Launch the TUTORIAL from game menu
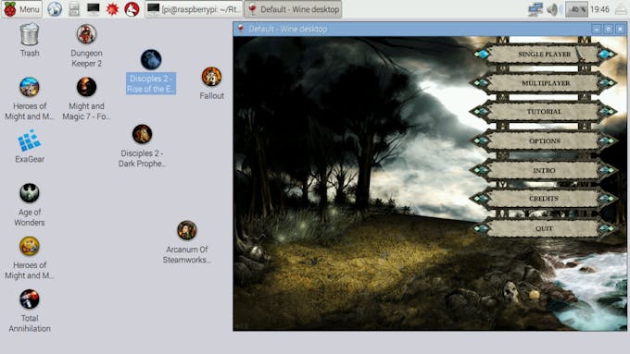Viewport: 630px width, 354px height. pyautogui.click(x=545, y=112)
